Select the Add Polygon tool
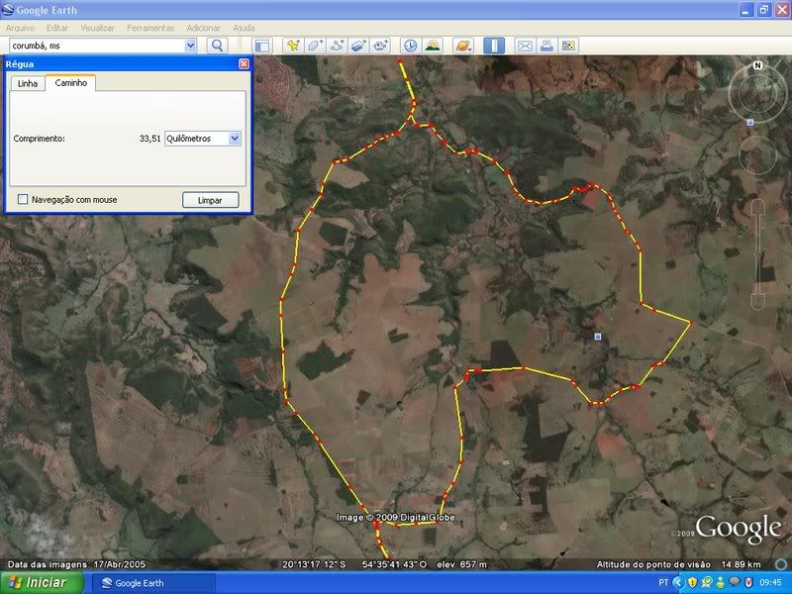Image resolution: width=792 pixels, height=594 pixels. (315, 46)
